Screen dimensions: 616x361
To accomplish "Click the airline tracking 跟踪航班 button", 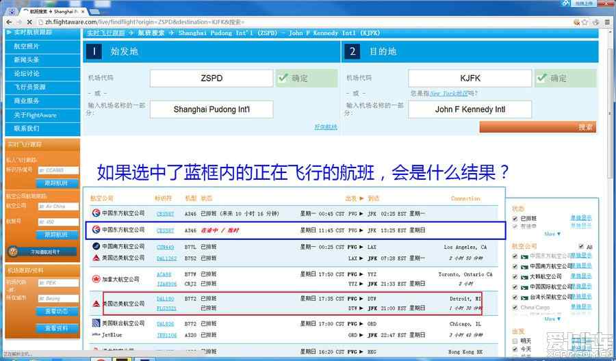I will [57, 235].
